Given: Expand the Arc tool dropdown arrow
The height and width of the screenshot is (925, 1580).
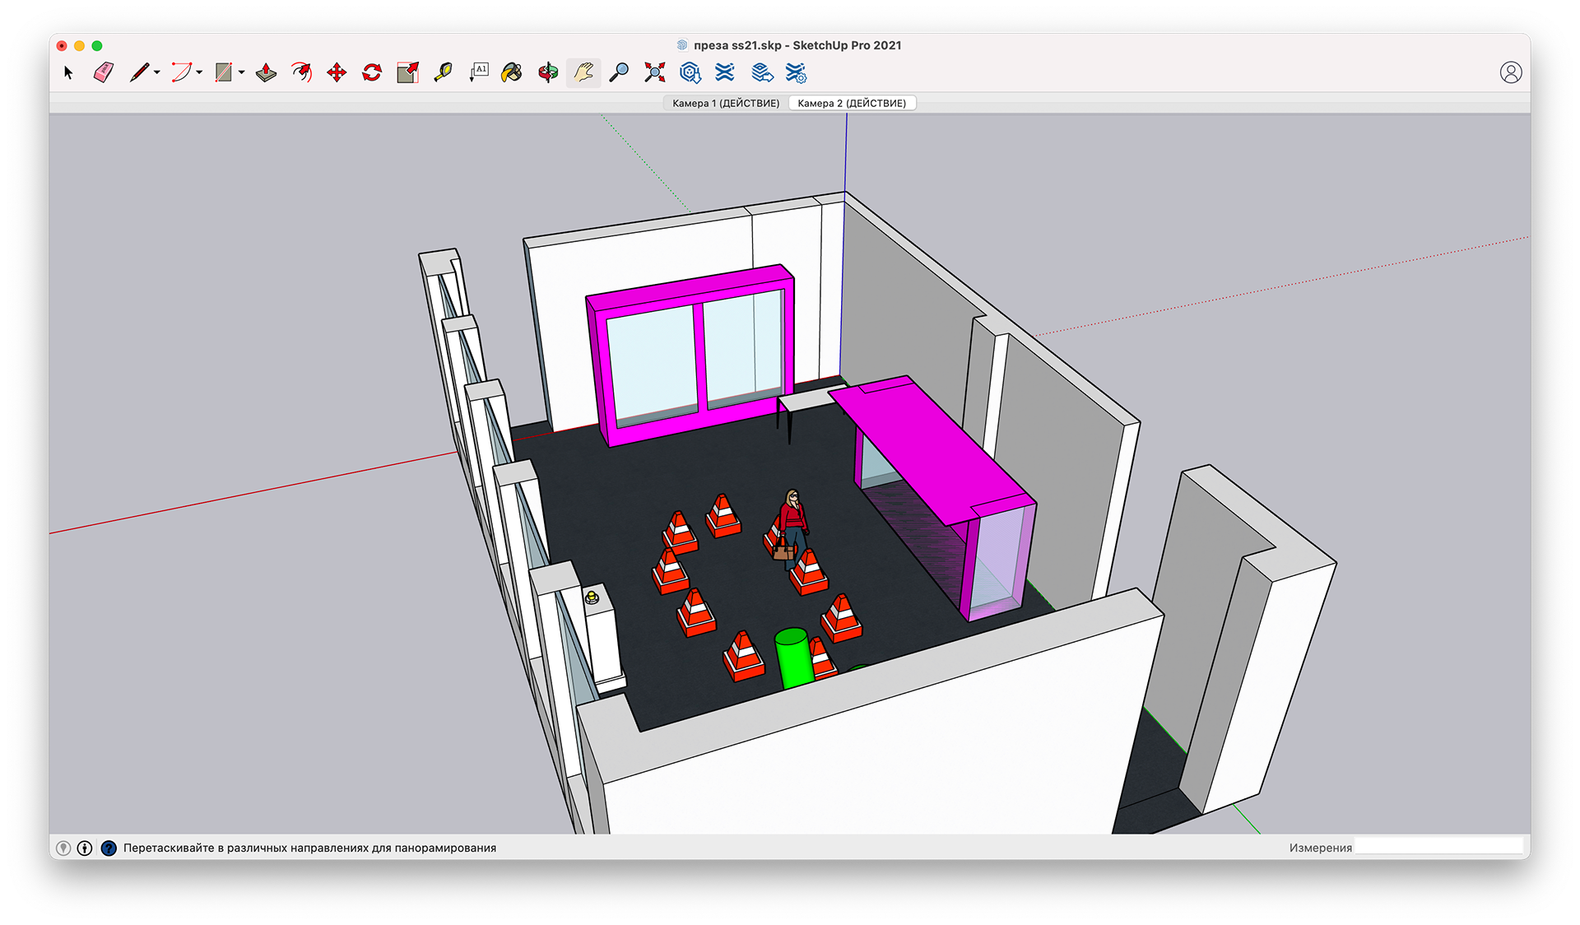Looking at the screenshot, I should pos(199,73).
